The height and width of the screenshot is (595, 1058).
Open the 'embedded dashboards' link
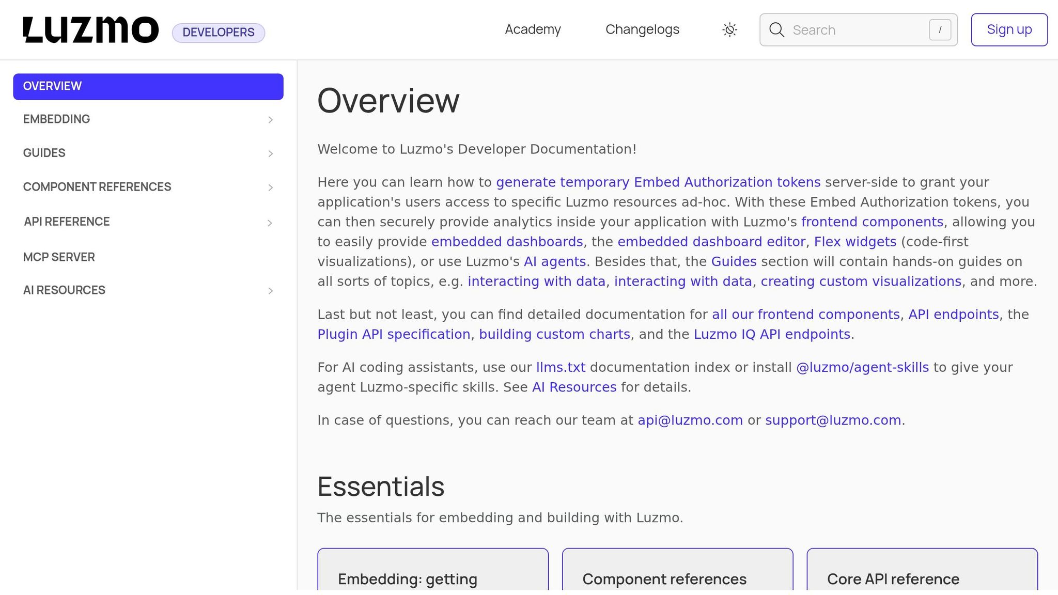click(507, 242)
